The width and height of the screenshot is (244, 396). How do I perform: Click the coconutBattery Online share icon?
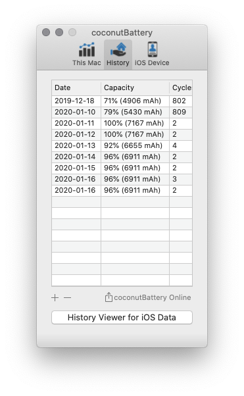pyautogui.click(x=109, y=297)
